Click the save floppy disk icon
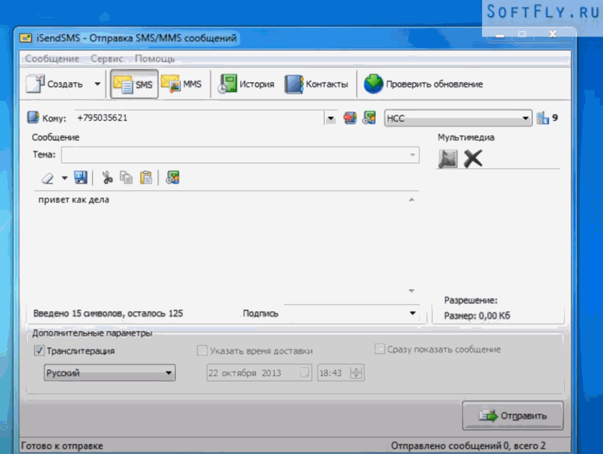The height and width of the screenshot is (454, 603). tap(80, 178)
